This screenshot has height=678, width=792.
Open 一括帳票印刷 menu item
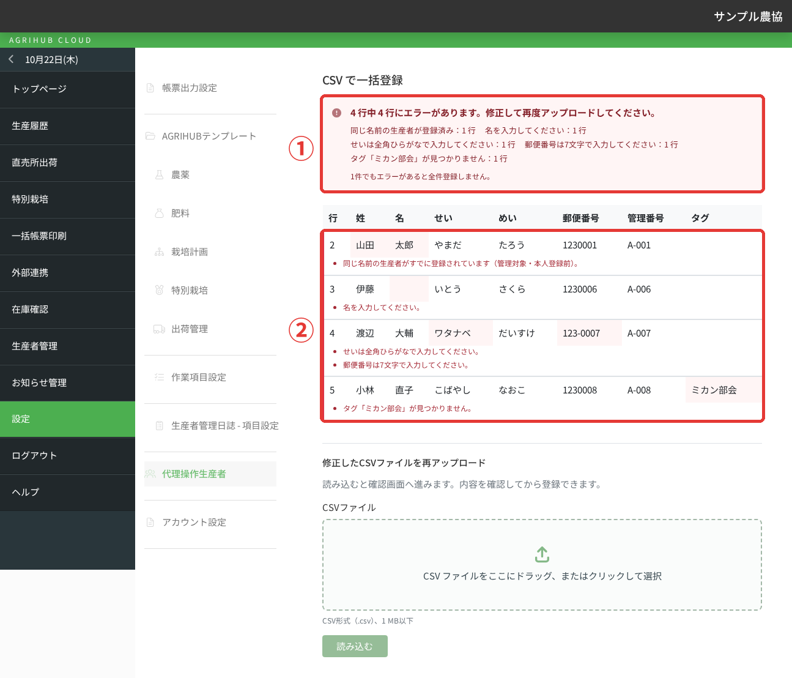pyautogui.click(x=67, y=236)
